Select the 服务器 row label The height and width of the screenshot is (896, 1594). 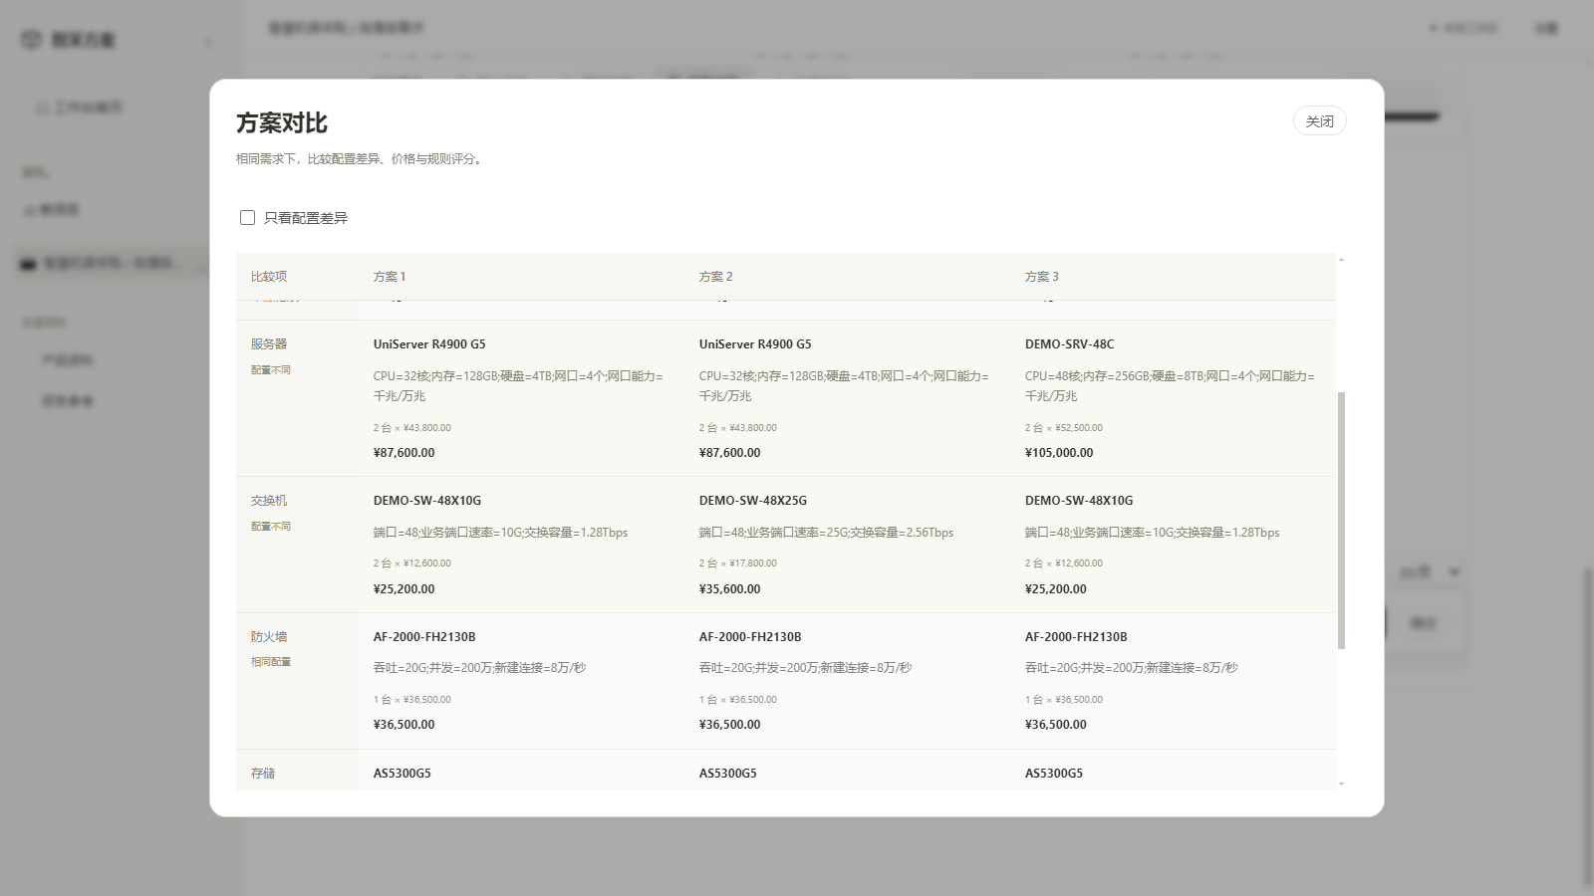click(x=269, y=344)
